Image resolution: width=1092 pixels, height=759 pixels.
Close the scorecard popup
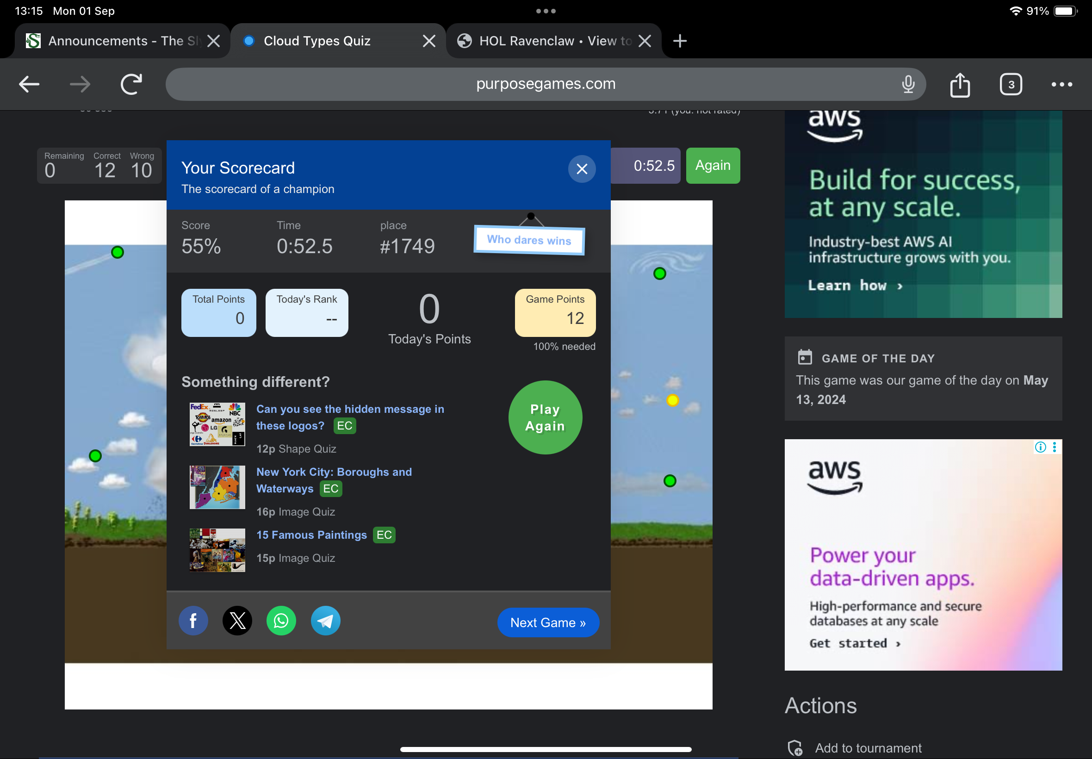(582, 169)
